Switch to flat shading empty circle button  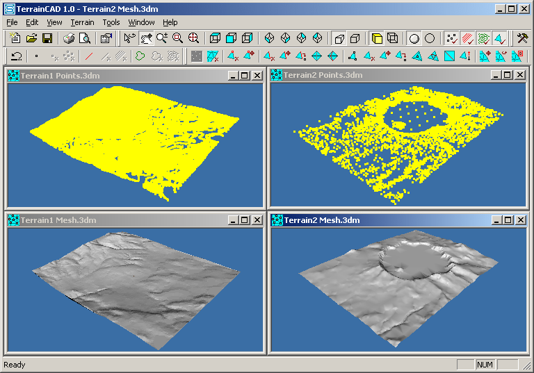pos(430,38)
